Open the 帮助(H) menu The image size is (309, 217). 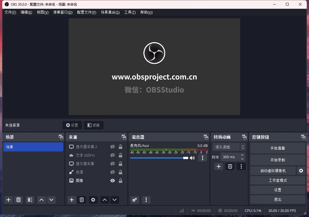(x=146, y=12)
